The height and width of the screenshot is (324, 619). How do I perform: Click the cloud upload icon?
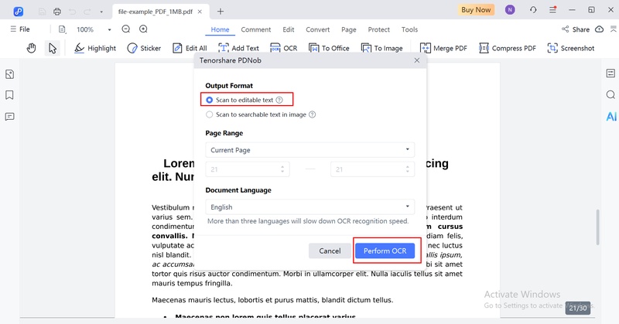599,29
